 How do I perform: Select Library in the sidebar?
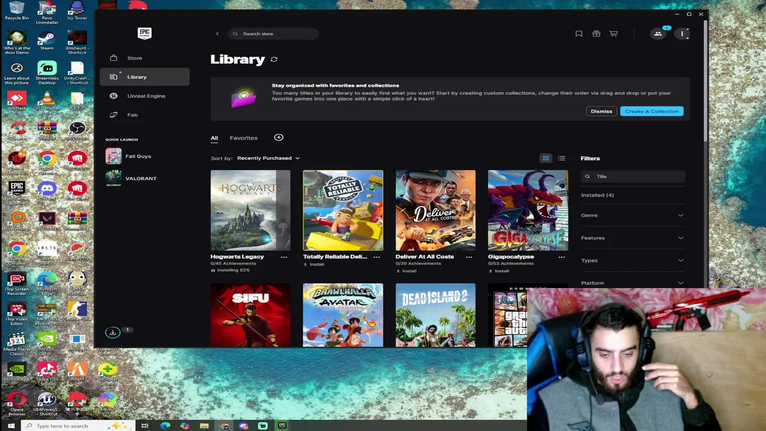pyautogui.click(x=144, y=77)
